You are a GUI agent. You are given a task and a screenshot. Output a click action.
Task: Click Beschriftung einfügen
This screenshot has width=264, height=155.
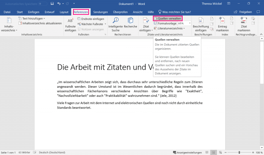pyautogui.click(x=201, y=25)
